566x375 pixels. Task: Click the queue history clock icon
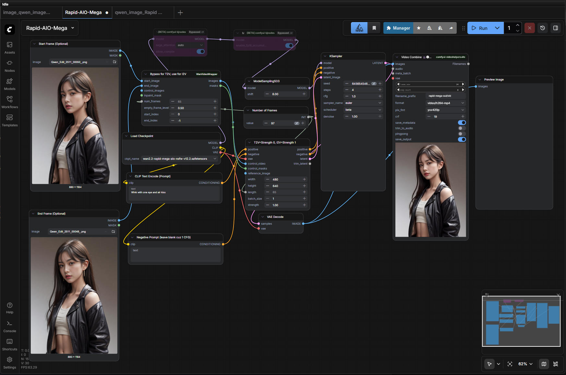[x=542, y=28]
